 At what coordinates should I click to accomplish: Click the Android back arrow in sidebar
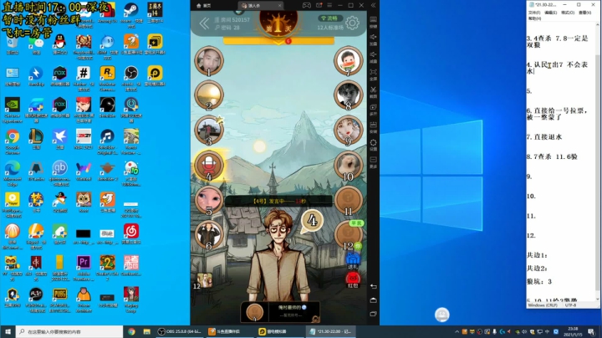(373, 286)
